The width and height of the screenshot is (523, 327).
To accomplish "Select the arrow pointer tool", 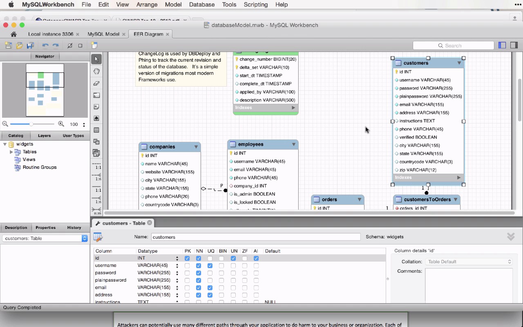I will click(96, 59).
